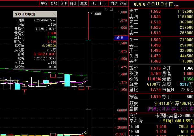Open the 统计 statistics menu
This screenshot has width=194, height=136.
(73, 3)
